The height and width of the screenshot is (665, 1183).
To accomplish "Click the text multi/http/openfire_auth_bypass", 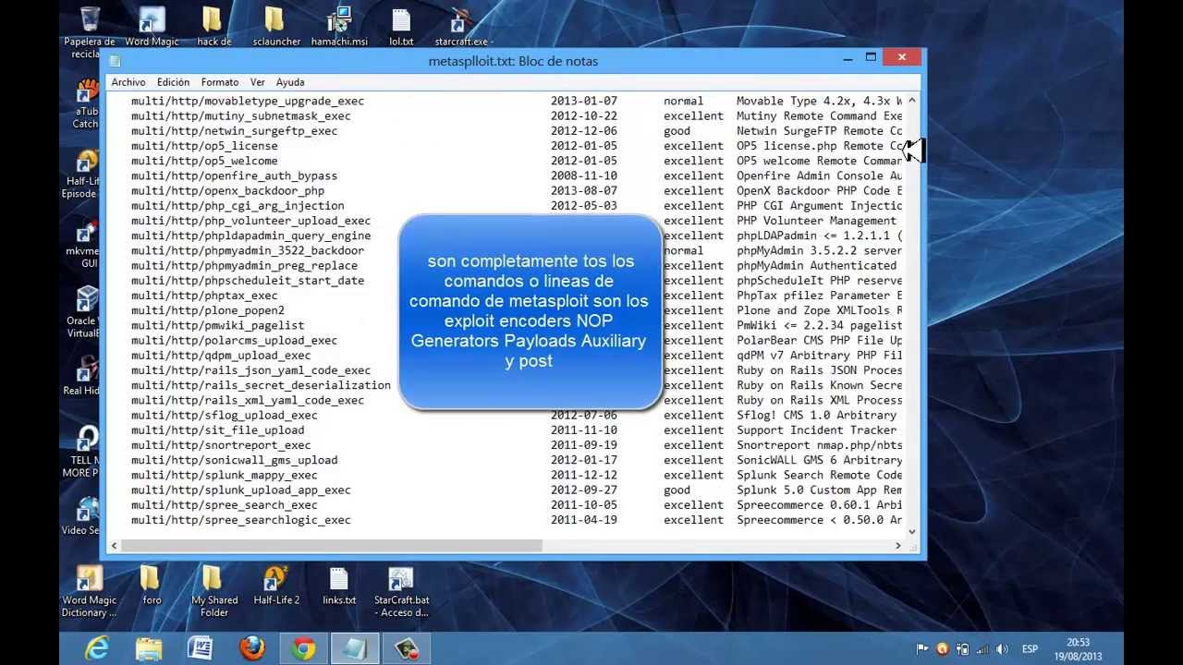I will [x=234, y=175].
